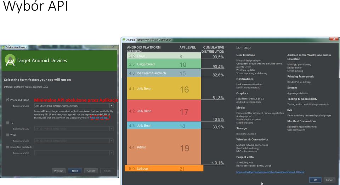The image size is (340, 185).
Task: Click the Wireless & Connectivity heading
Action: tap(252, 139)
